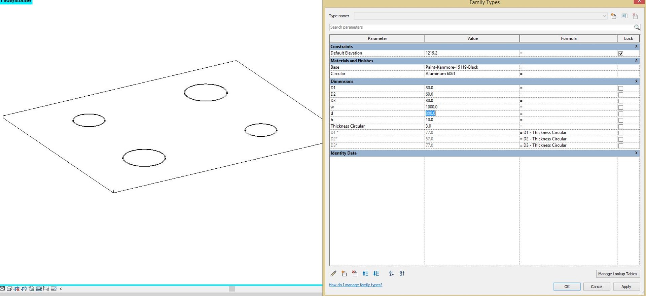646x296 pixels.
Task: Check the lock box for Thickness Circular
Action: pyautogui.click(x=621, y=127)
